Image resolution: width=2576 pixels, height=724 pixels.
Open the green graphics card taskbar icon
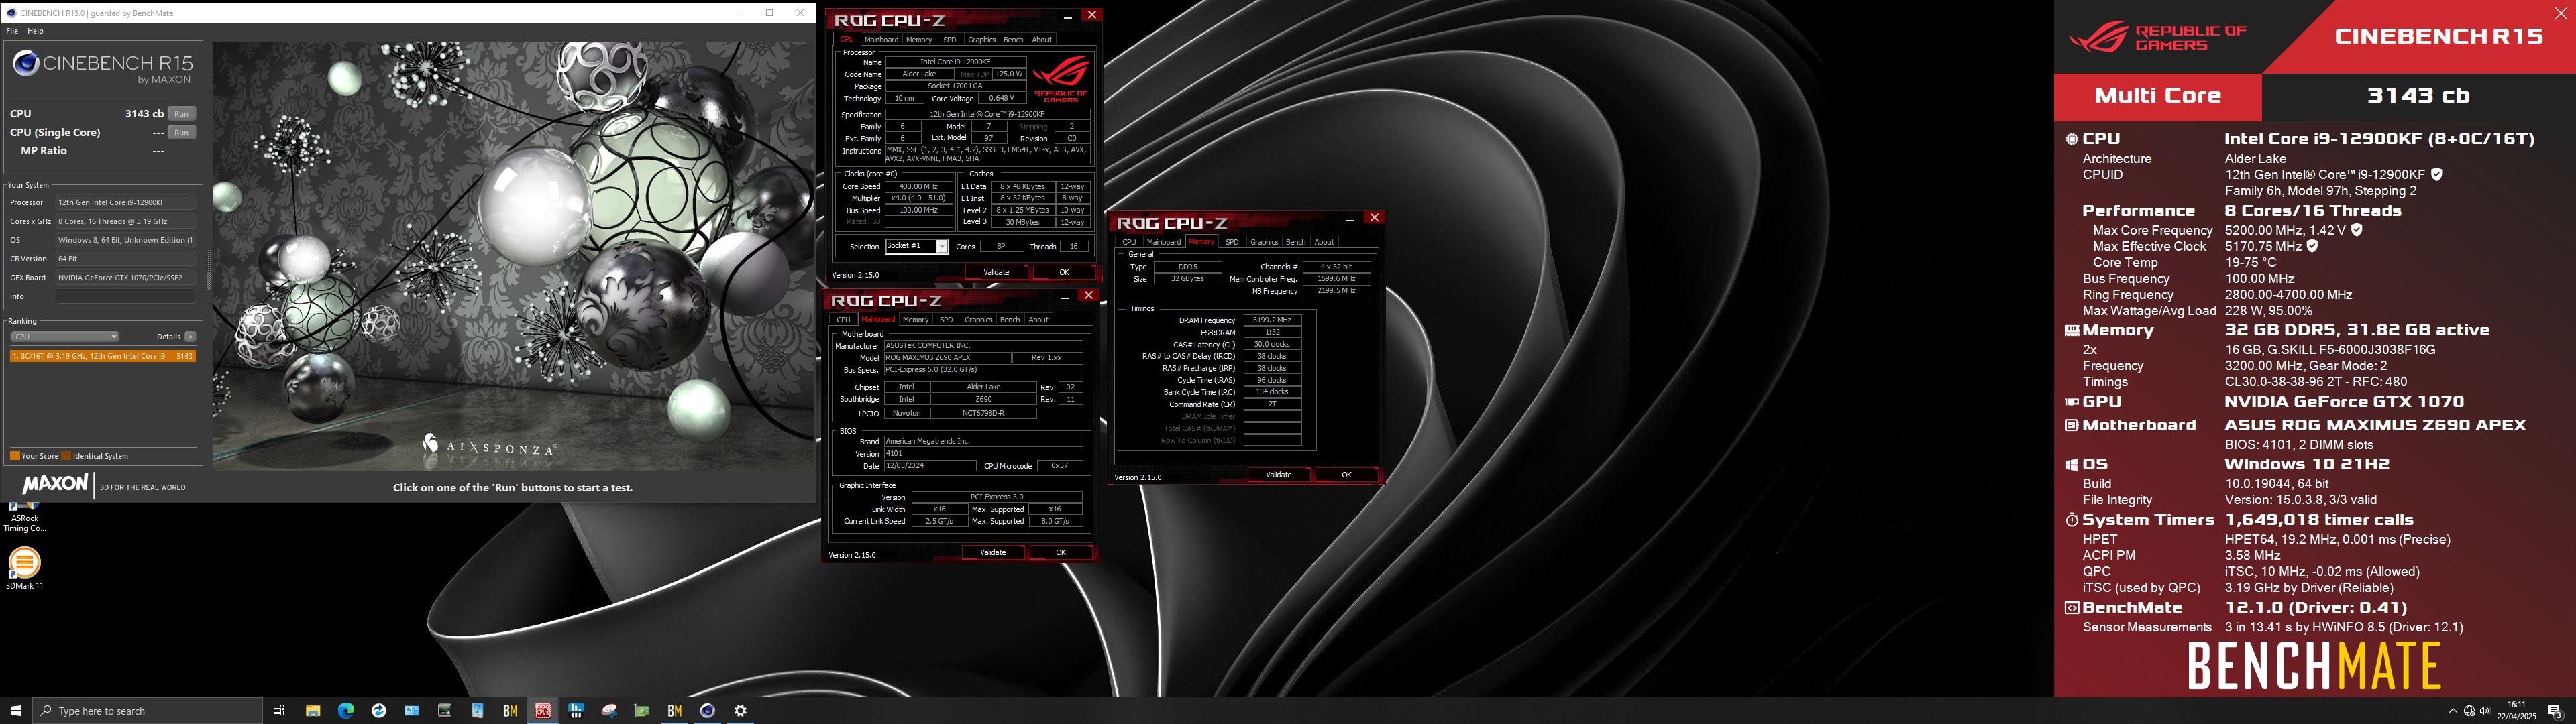click(x=642, y=711)
